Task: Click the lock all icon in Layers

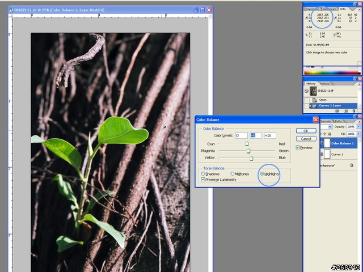Action: (330, 134)
